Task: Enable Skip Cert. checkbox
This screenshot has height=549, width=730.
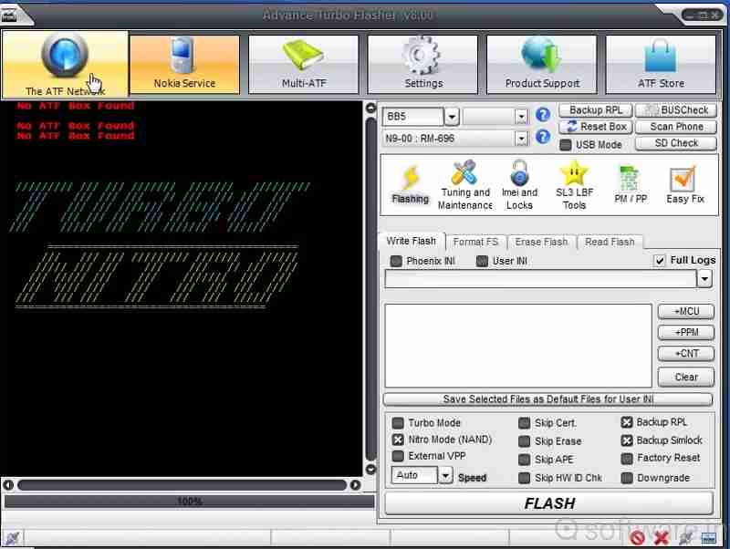Action: pos(524,423)
